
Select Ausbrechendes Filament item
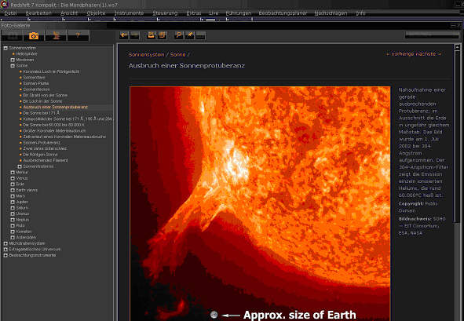[46, 160]
